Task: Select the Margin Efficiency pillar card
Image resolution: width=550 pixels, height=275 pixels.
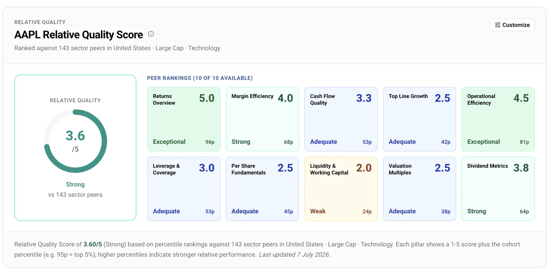Action: click(262, 119)
